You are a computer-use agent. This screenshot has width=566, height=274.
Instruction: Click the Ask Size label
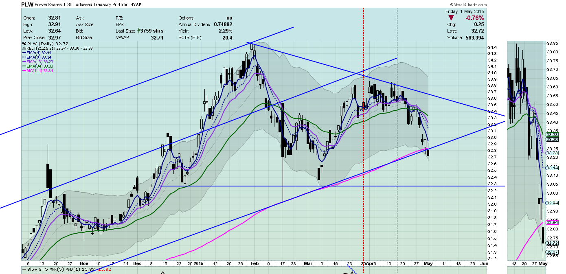(x=85, y=25)
